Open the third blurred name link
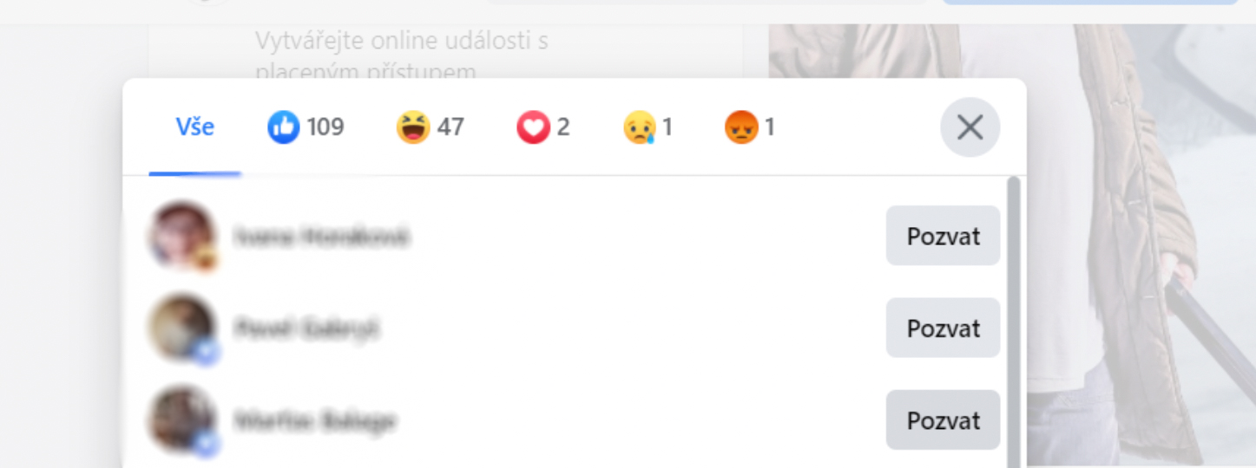This screenshot has width=1256, height=468. click(x=315, y=421)
